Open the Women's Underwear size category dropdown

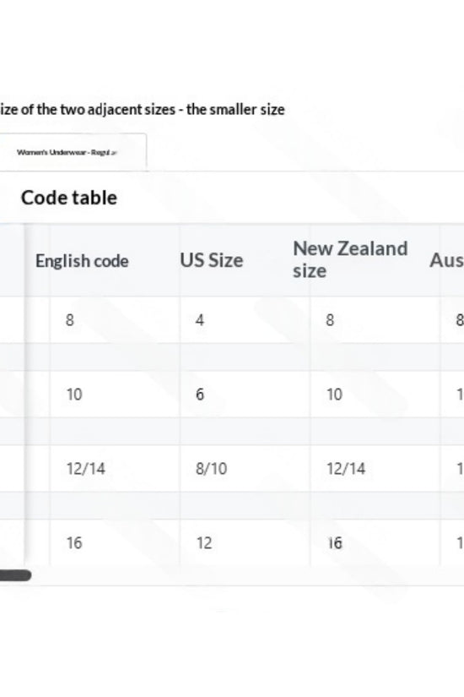tap(73, 152)
